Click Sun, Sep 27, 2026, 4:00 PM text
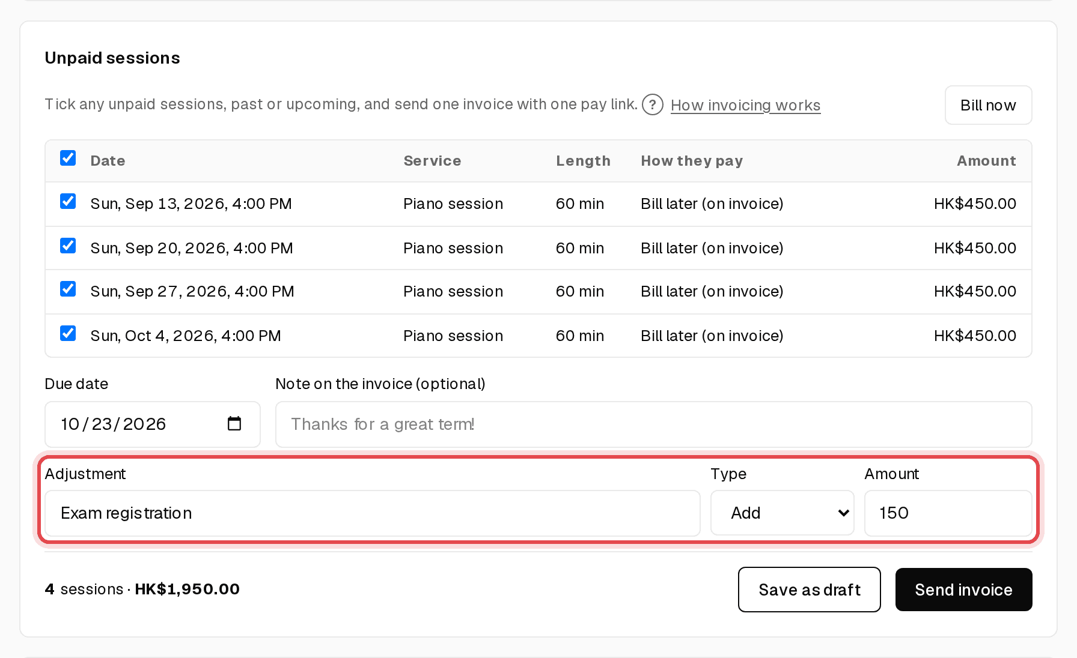The height and width of the screenshot is (658, 1077). [192, 292]
